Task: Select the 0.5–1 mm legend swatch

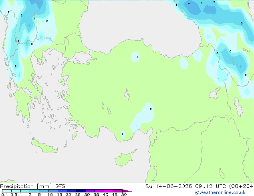Action: (16, 191)
